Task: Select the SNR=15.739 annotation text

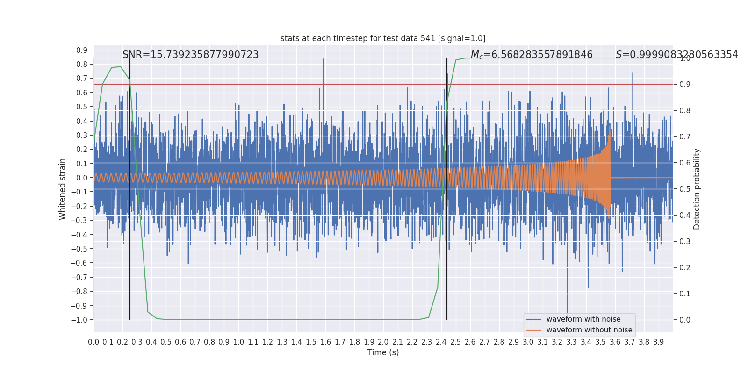Action: 190,55
